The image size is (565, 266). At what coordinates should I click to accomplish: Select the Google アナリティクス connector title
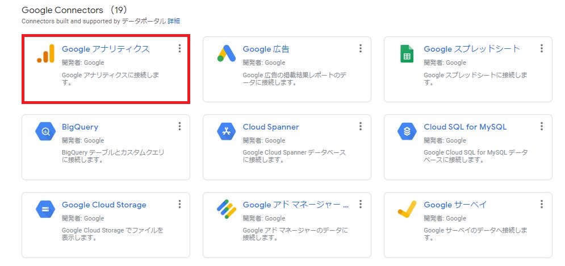pos(106,49)
